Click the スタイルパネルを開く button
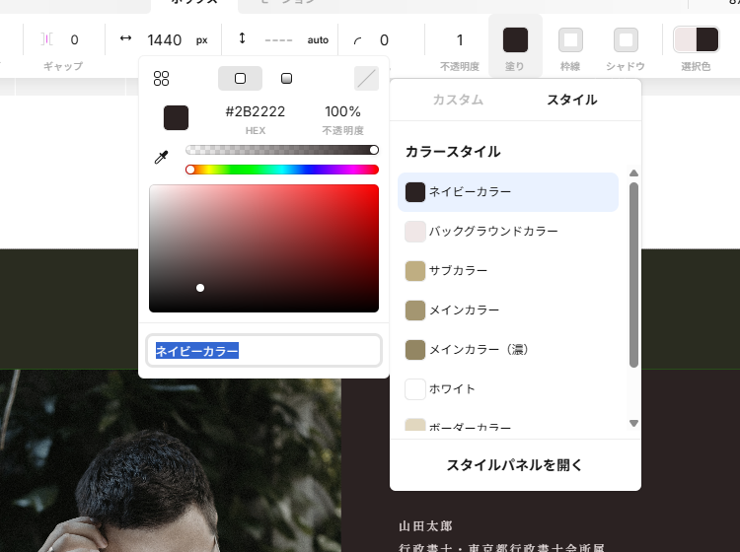This screenshot has height=552, width=740. tap(515, 465)
